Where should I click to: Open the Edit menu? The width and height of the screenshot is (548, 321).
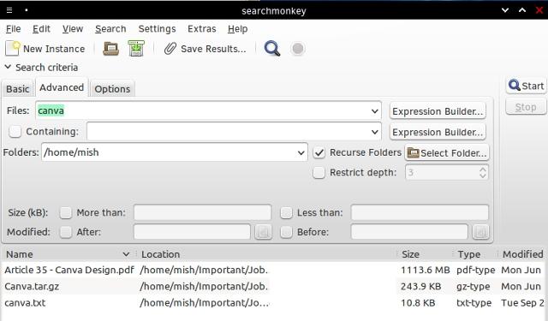point(41,28)
